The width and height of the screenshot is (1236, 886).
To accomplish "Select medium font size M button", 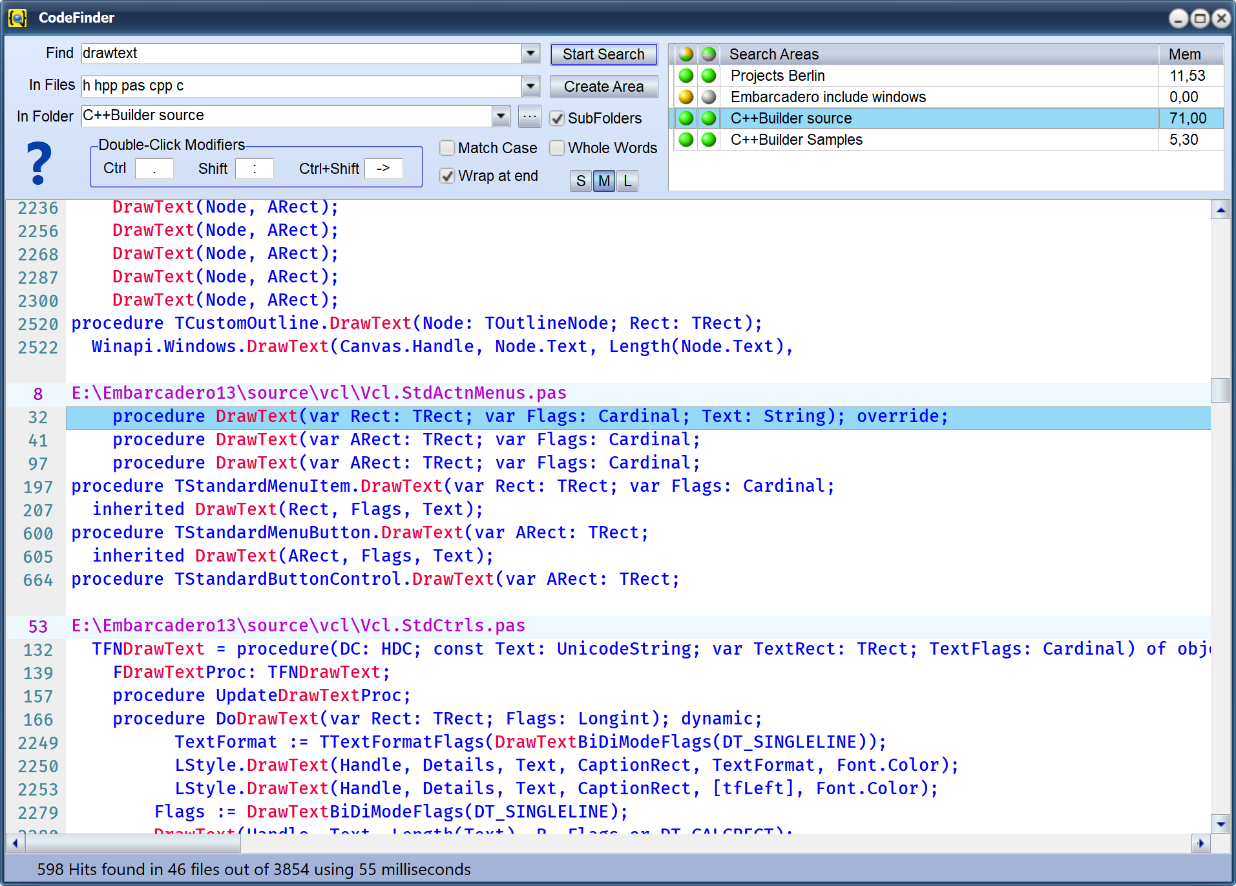I will 603,181.
